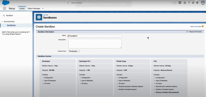Screen dimensions: 206x97
Task: Click Records (sample of selected objects)
Action: pos(131,86)
